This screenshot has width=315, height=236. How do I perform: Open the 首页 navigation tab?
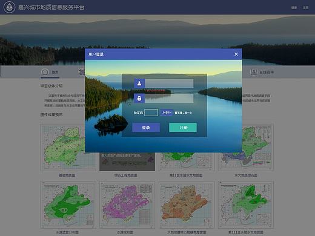click(50, 72)
